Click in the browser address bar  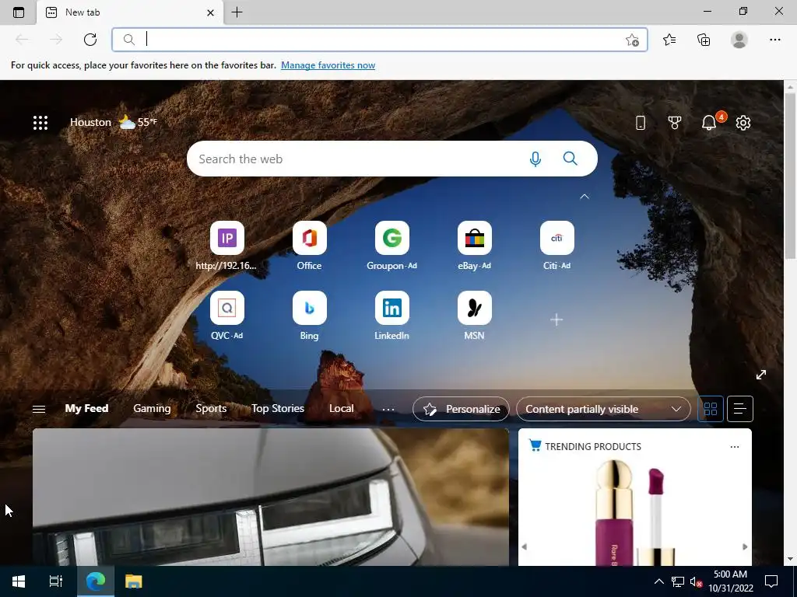[x=380, y=40]
